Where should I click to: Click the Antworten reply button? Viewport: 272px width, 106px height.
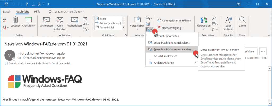[x=46, y=22]
